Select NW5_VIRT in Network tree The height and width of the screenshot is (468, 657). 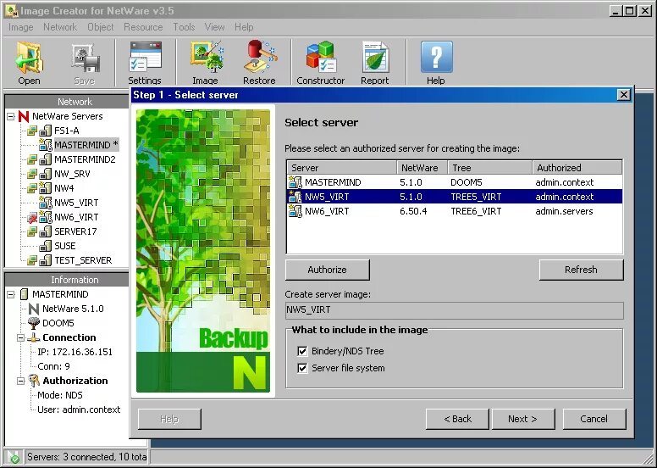click(76, 203)
